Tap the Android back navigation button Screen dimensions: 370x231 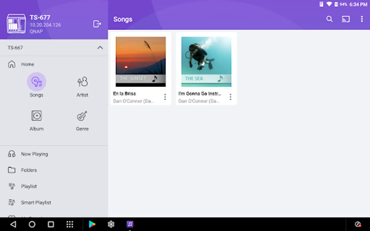[x=13, y=224]
